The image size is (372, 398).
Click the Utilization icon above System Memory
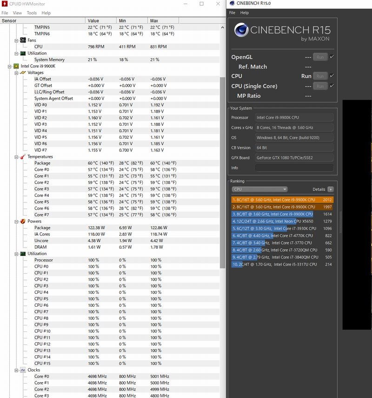[x=23, y=54]
